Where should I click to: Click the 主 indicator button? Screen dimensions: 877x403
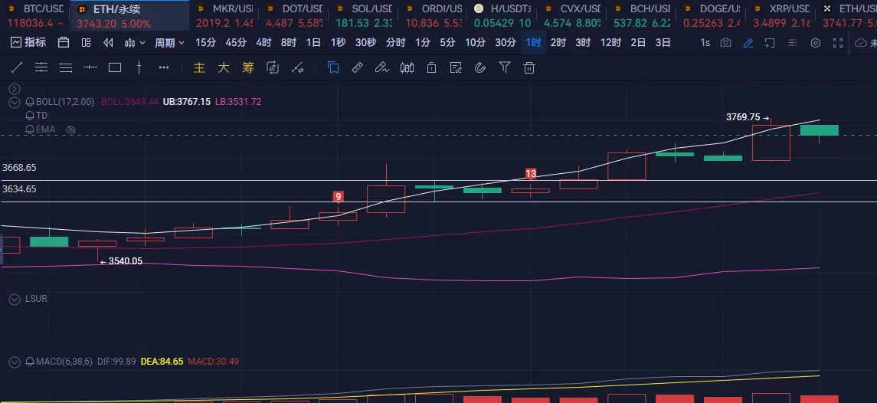click(199, 67)
